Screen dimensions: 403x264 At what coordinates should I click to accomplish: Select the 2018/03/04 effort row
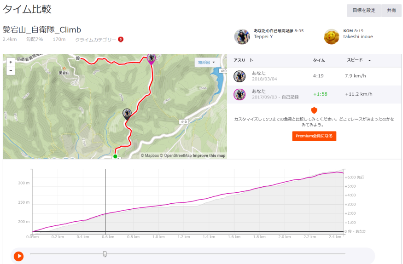(314, 76)
